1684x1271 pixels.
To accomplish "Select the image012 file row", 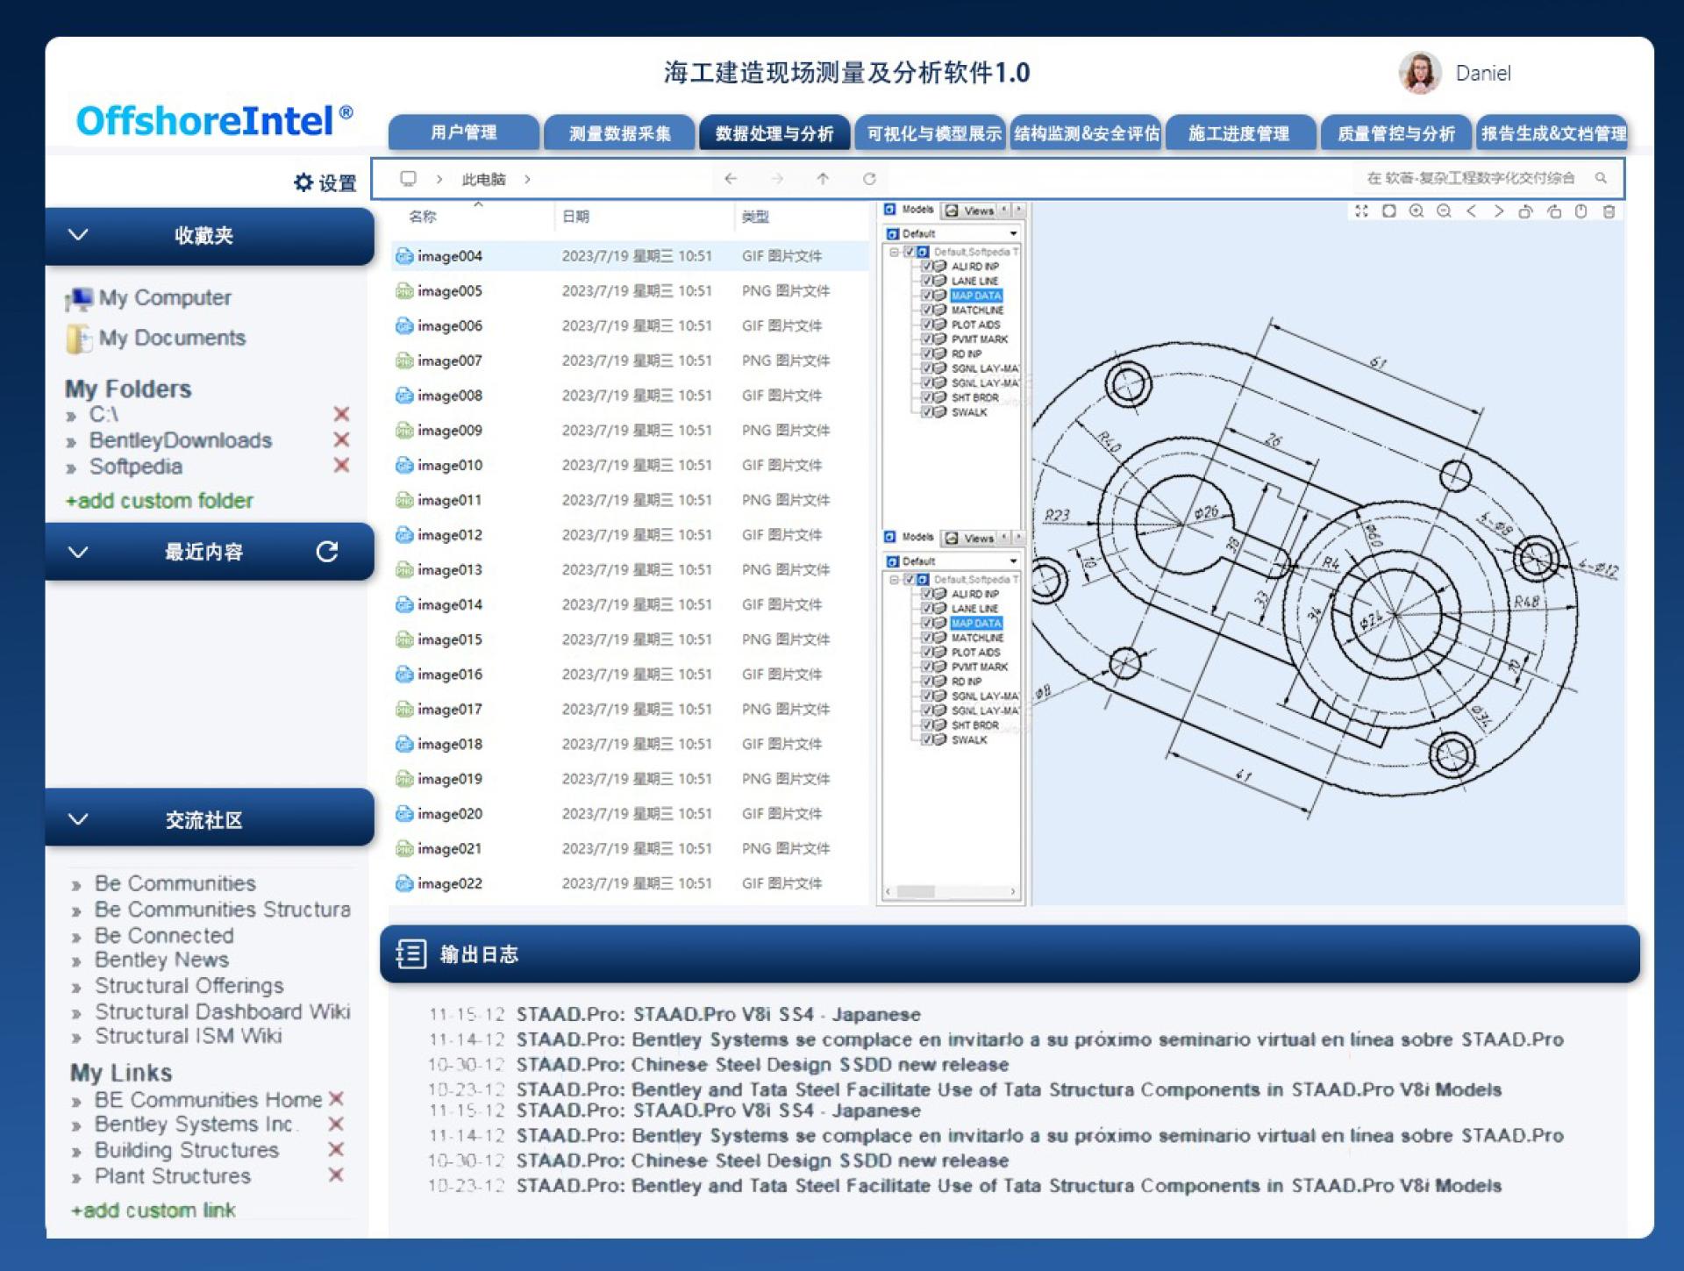I will click(630, 535).
